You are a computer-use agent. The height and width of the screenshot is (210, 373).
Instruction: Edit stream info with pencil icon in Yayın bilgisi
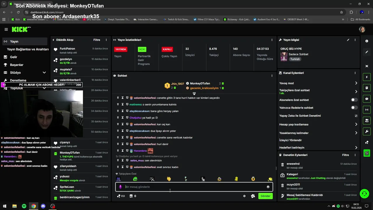348,40
